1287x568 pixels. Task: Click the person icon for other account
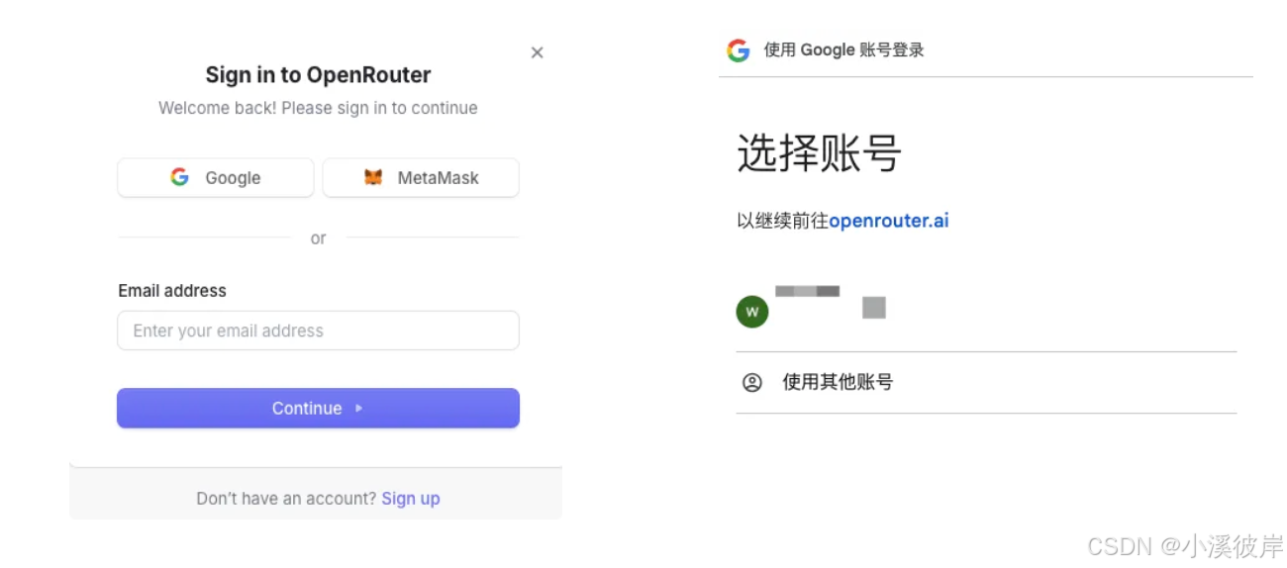coord(752,382)
